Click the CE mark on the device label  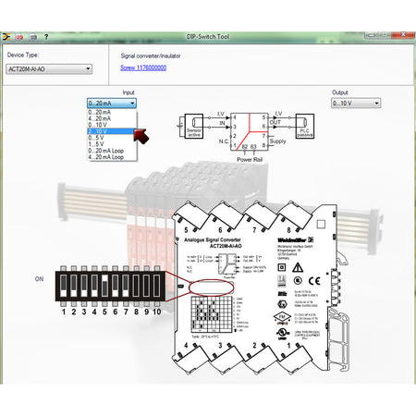tap(314, 281)
